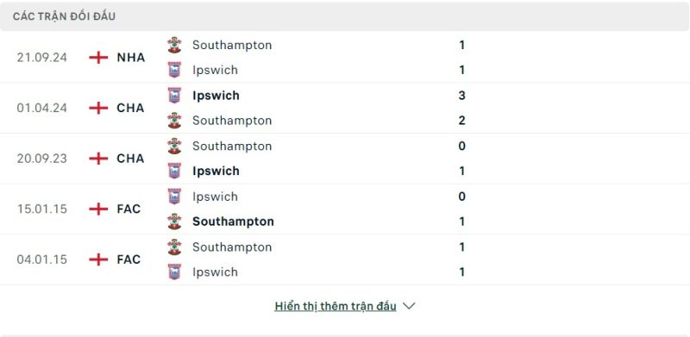Screen dimensions: 690x337
Task: Click Southampton crest in 01.04.24 match
Action: click(174, 121)
